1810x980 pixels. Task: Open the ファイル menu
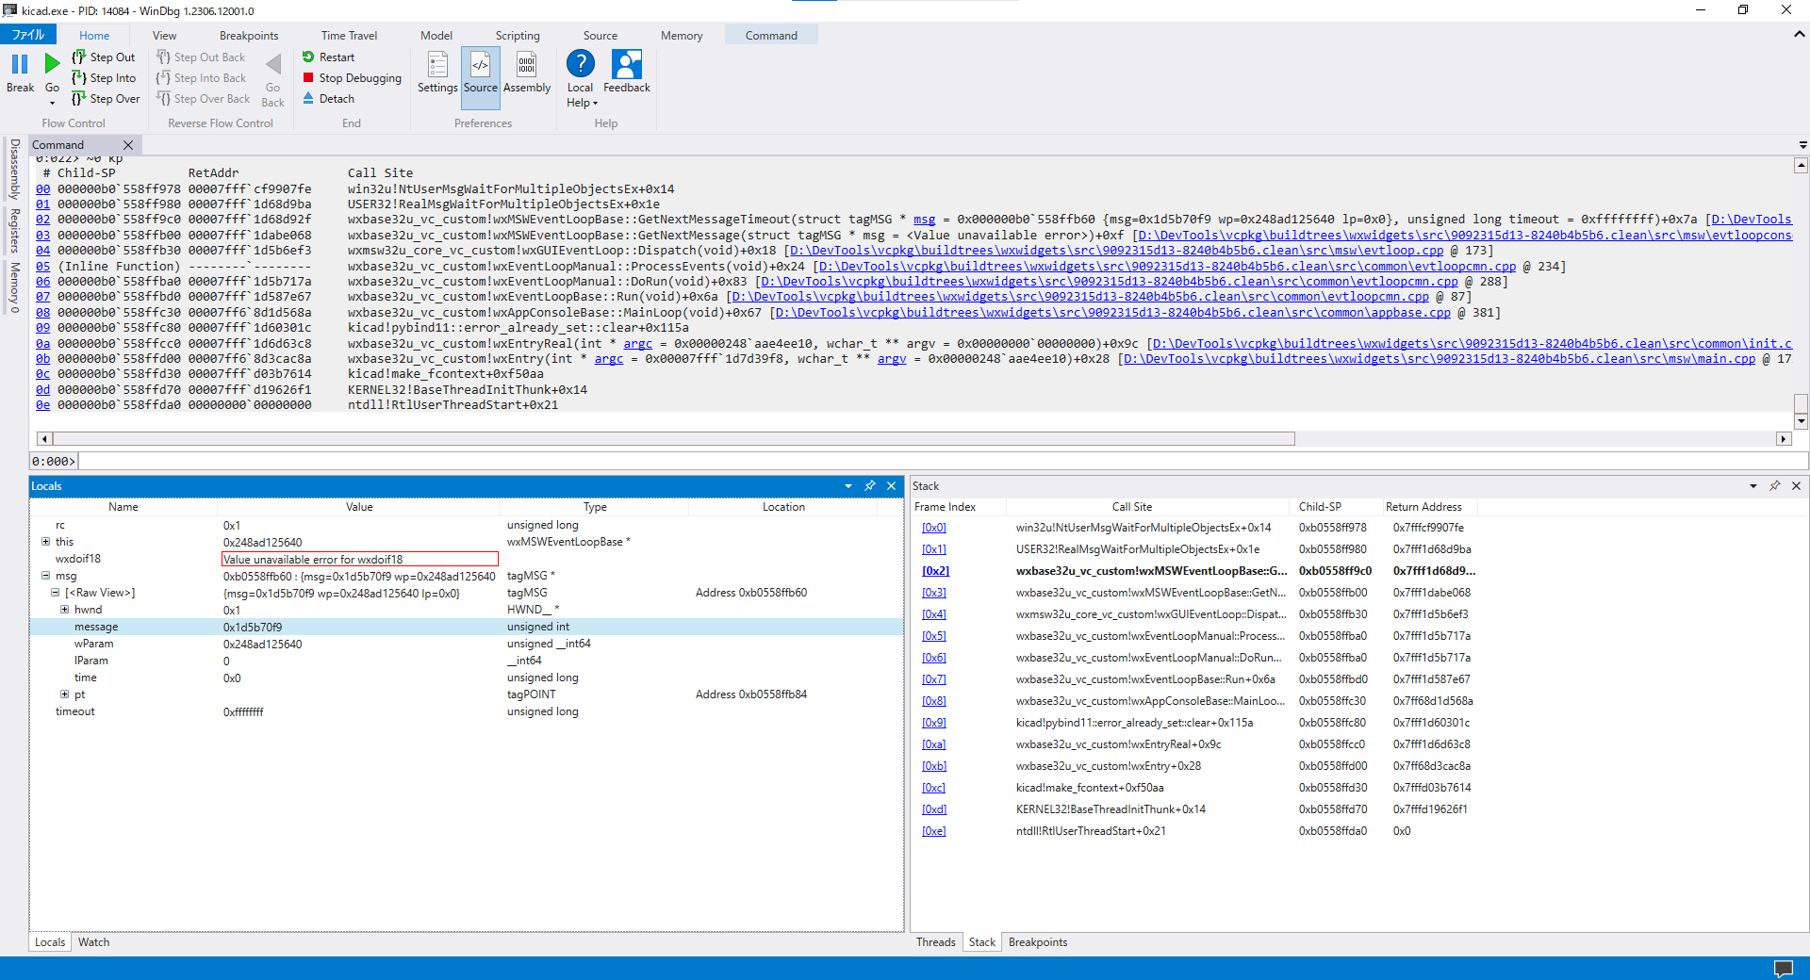[x=28, y=35]
